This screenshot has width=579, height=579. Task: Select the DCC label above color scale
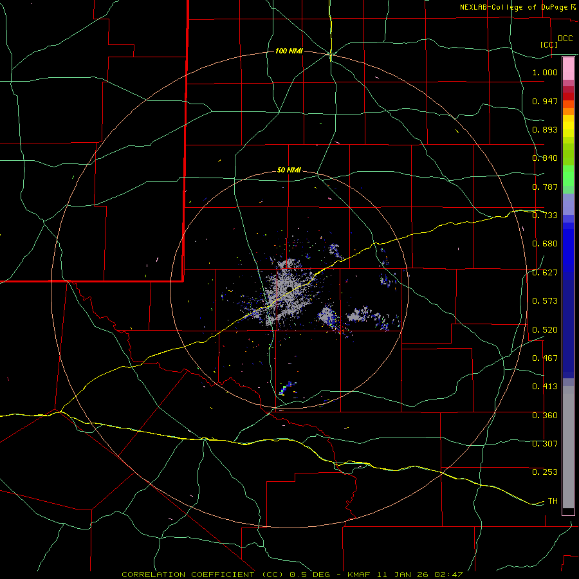point(565,39)
